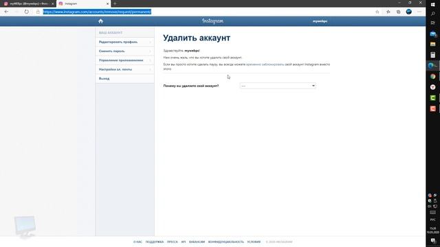Open the username profile link in header

tap(320, 21)
